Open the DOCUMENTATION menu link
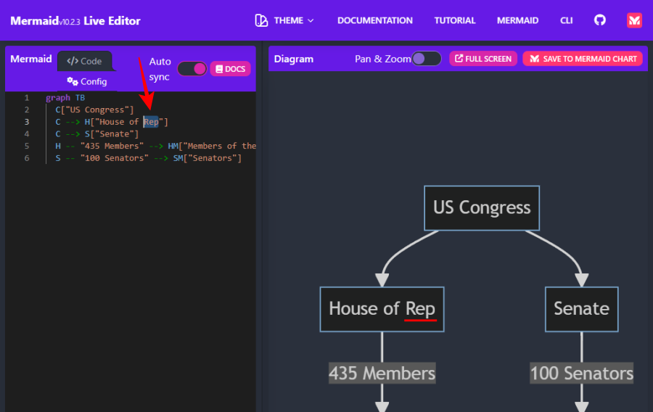The width and height of the screenshot is (653, 412). tap(375, 20)
